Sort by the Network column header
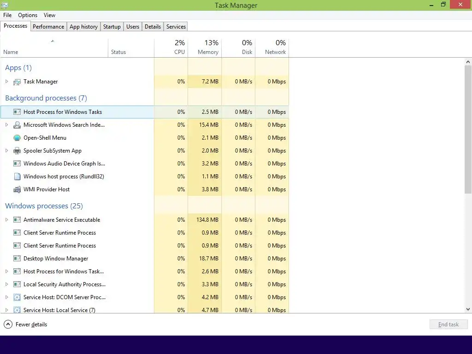This screenshot has width=472, height=354. (x=272, y=48)
